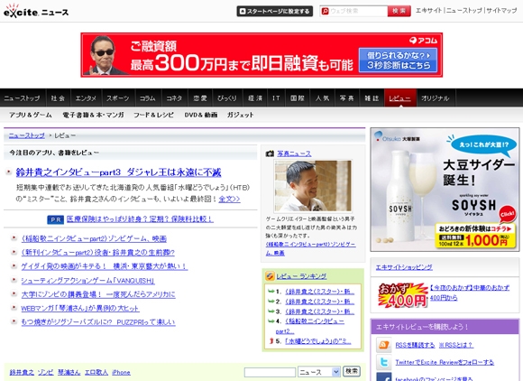
Task: Open the アプリ&ゲーム submenu
Action: click(31, 115)
